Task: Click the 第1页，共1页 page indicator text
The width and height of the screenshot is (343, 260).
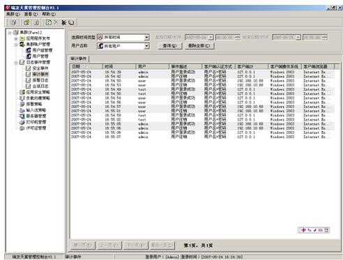Action: (198, 245)
